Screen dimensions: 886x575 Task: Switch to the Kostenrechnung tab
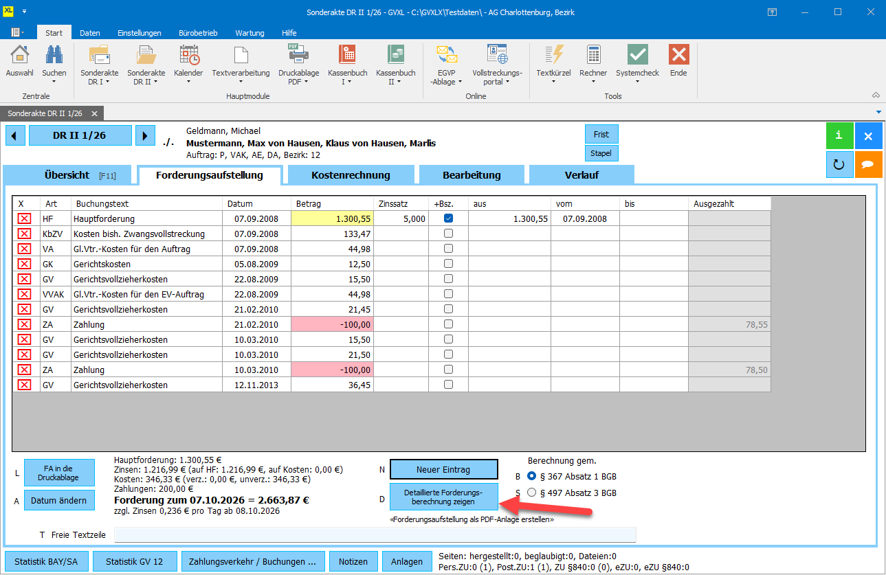[x=351, y=175]
